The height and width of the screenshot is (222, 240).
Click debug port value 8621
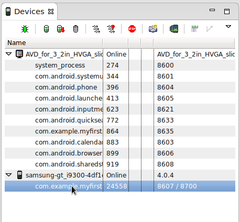pyautogui.click(x=166, y=109)
